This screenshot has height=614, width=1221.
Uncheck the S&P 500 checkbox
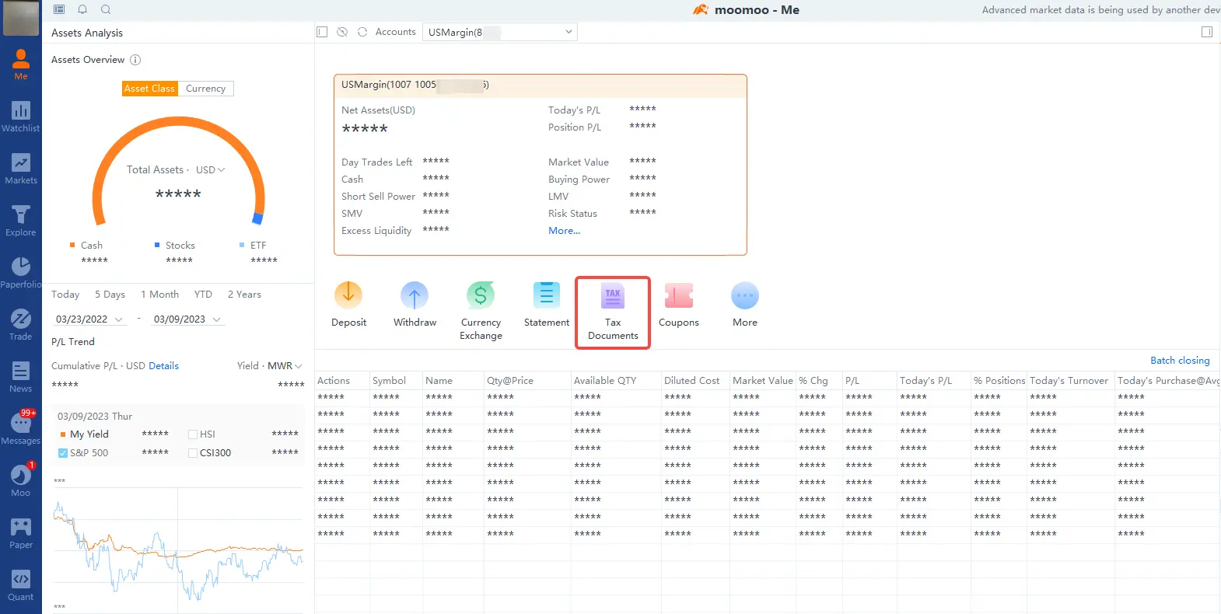pyautogui.click(x=63, y=453)
